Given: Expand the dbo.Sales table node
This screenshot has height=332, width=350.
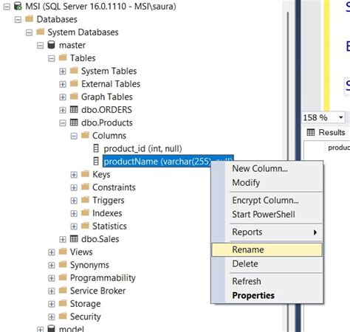Looking at the screenshot, I should 63,239.
